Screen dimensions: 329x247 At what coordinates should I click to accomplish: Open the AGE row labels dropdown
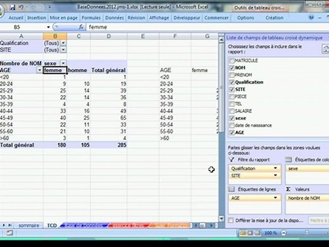tap(39, 70)
